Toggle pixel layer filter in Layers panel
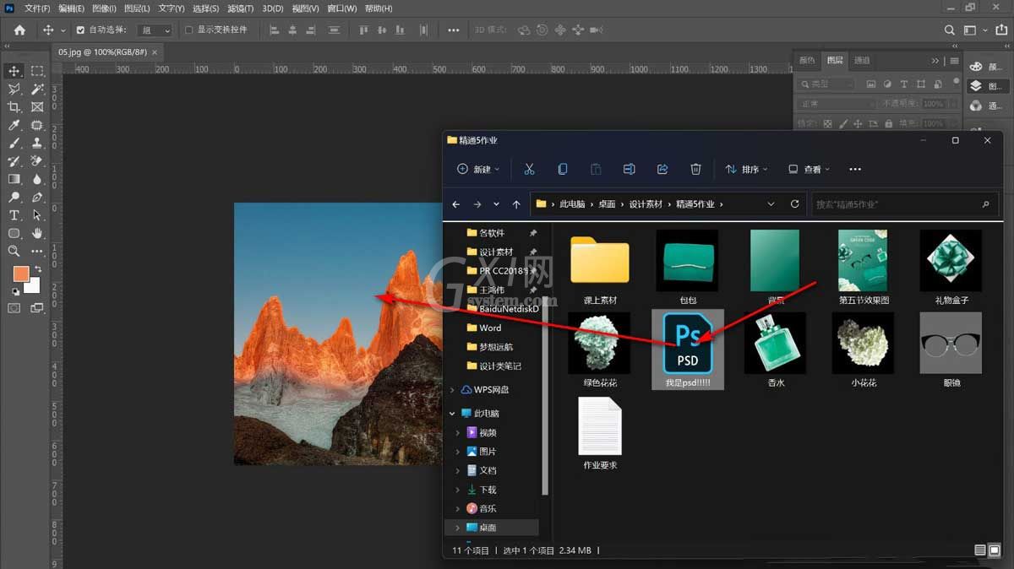Viewport: 1014px width, 569px height. (x=871, y=84)
